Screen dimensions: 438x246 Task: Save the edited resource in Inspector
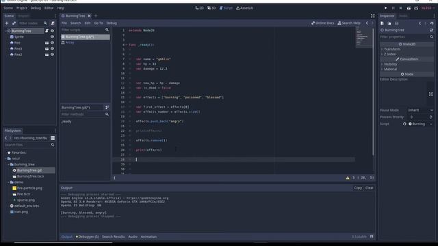tap(397, 23)
